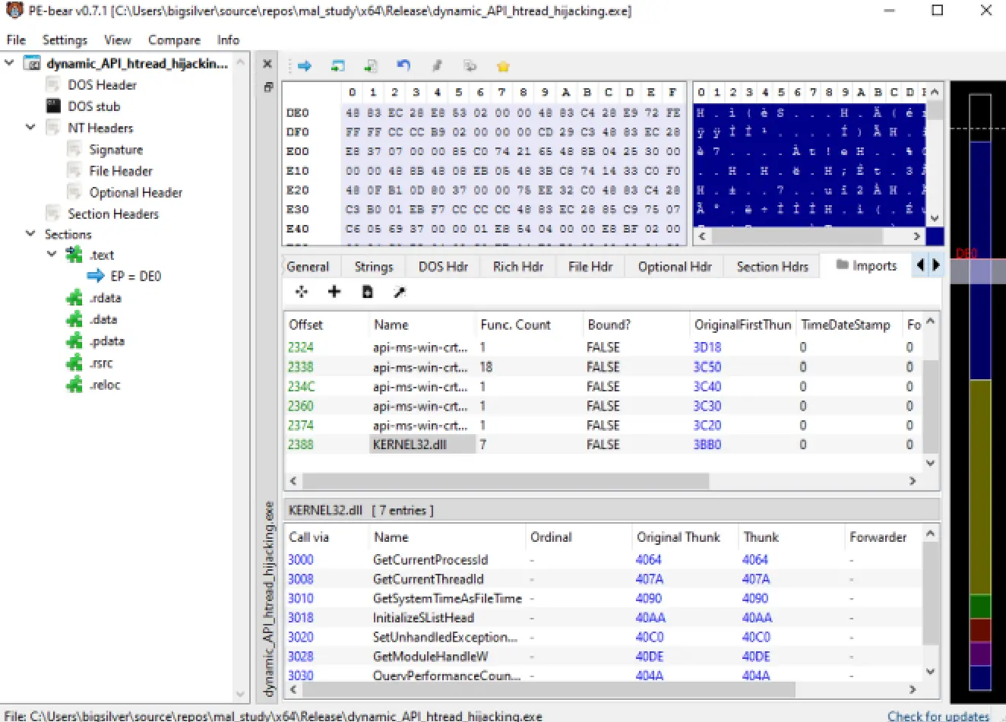This screenshot has height=722, width=1006.
Task: Select File Header in the tree
Action: 121,171
